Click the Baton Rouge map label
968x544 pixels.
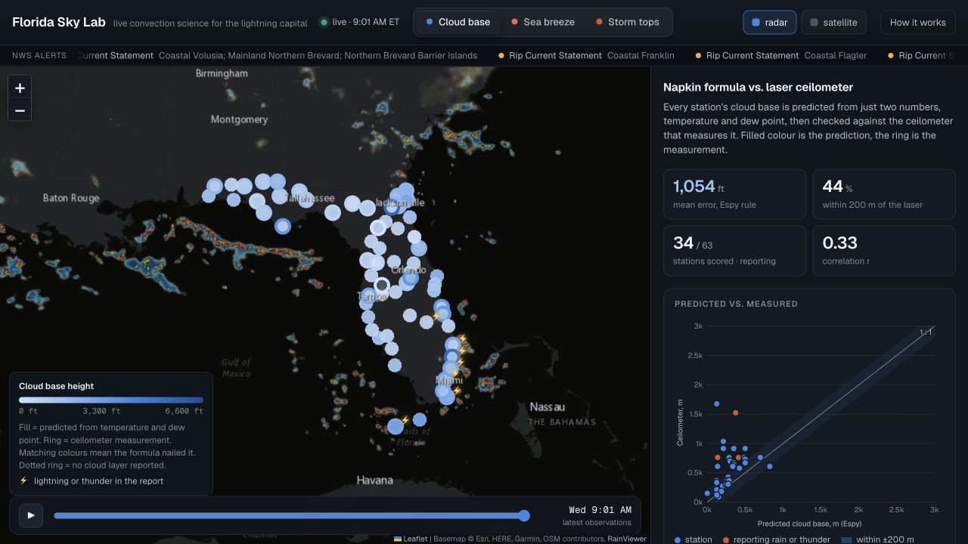[x=71, y=198]
